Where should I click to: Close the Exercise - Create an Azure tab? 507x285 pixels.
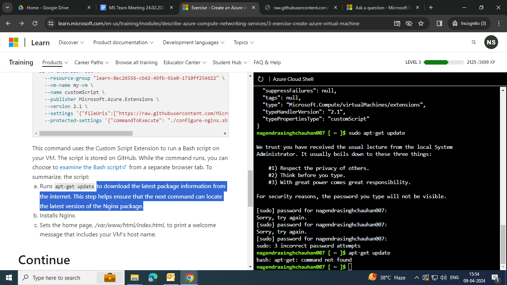click(x=254, y=7)
